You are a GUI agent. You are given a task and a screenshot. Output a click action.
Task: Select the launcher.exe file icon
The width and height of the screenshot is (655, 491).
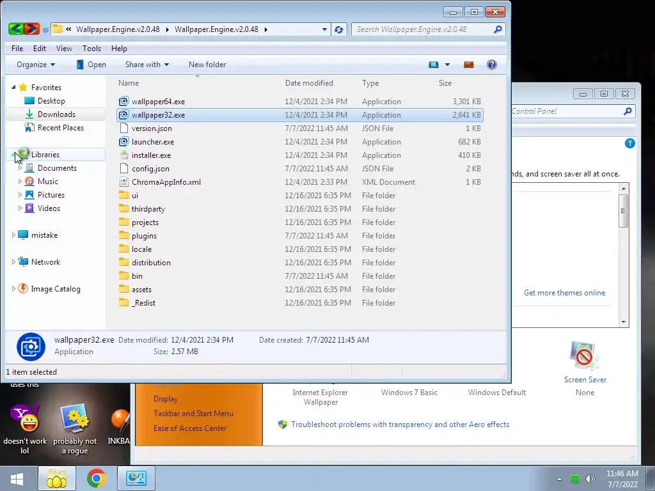click(123, 142)
